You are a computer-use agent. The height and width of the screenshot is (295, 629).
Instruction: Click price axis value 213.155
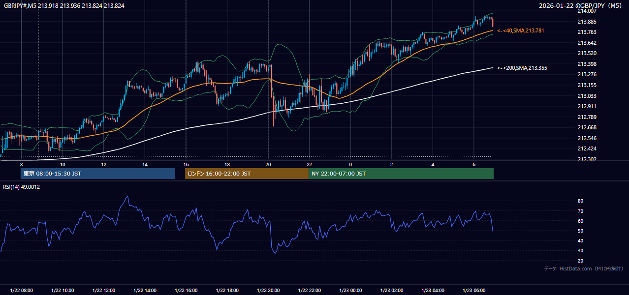[x=587, y=85]
